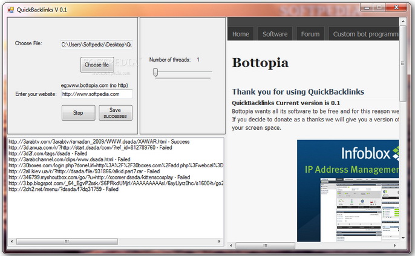Open the Software tab in Bottopia page

click(x=275, y=34)
